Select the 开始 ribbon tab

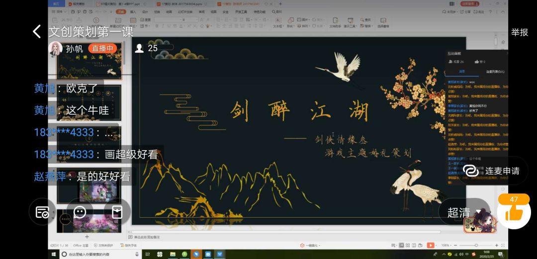(121, 11)
